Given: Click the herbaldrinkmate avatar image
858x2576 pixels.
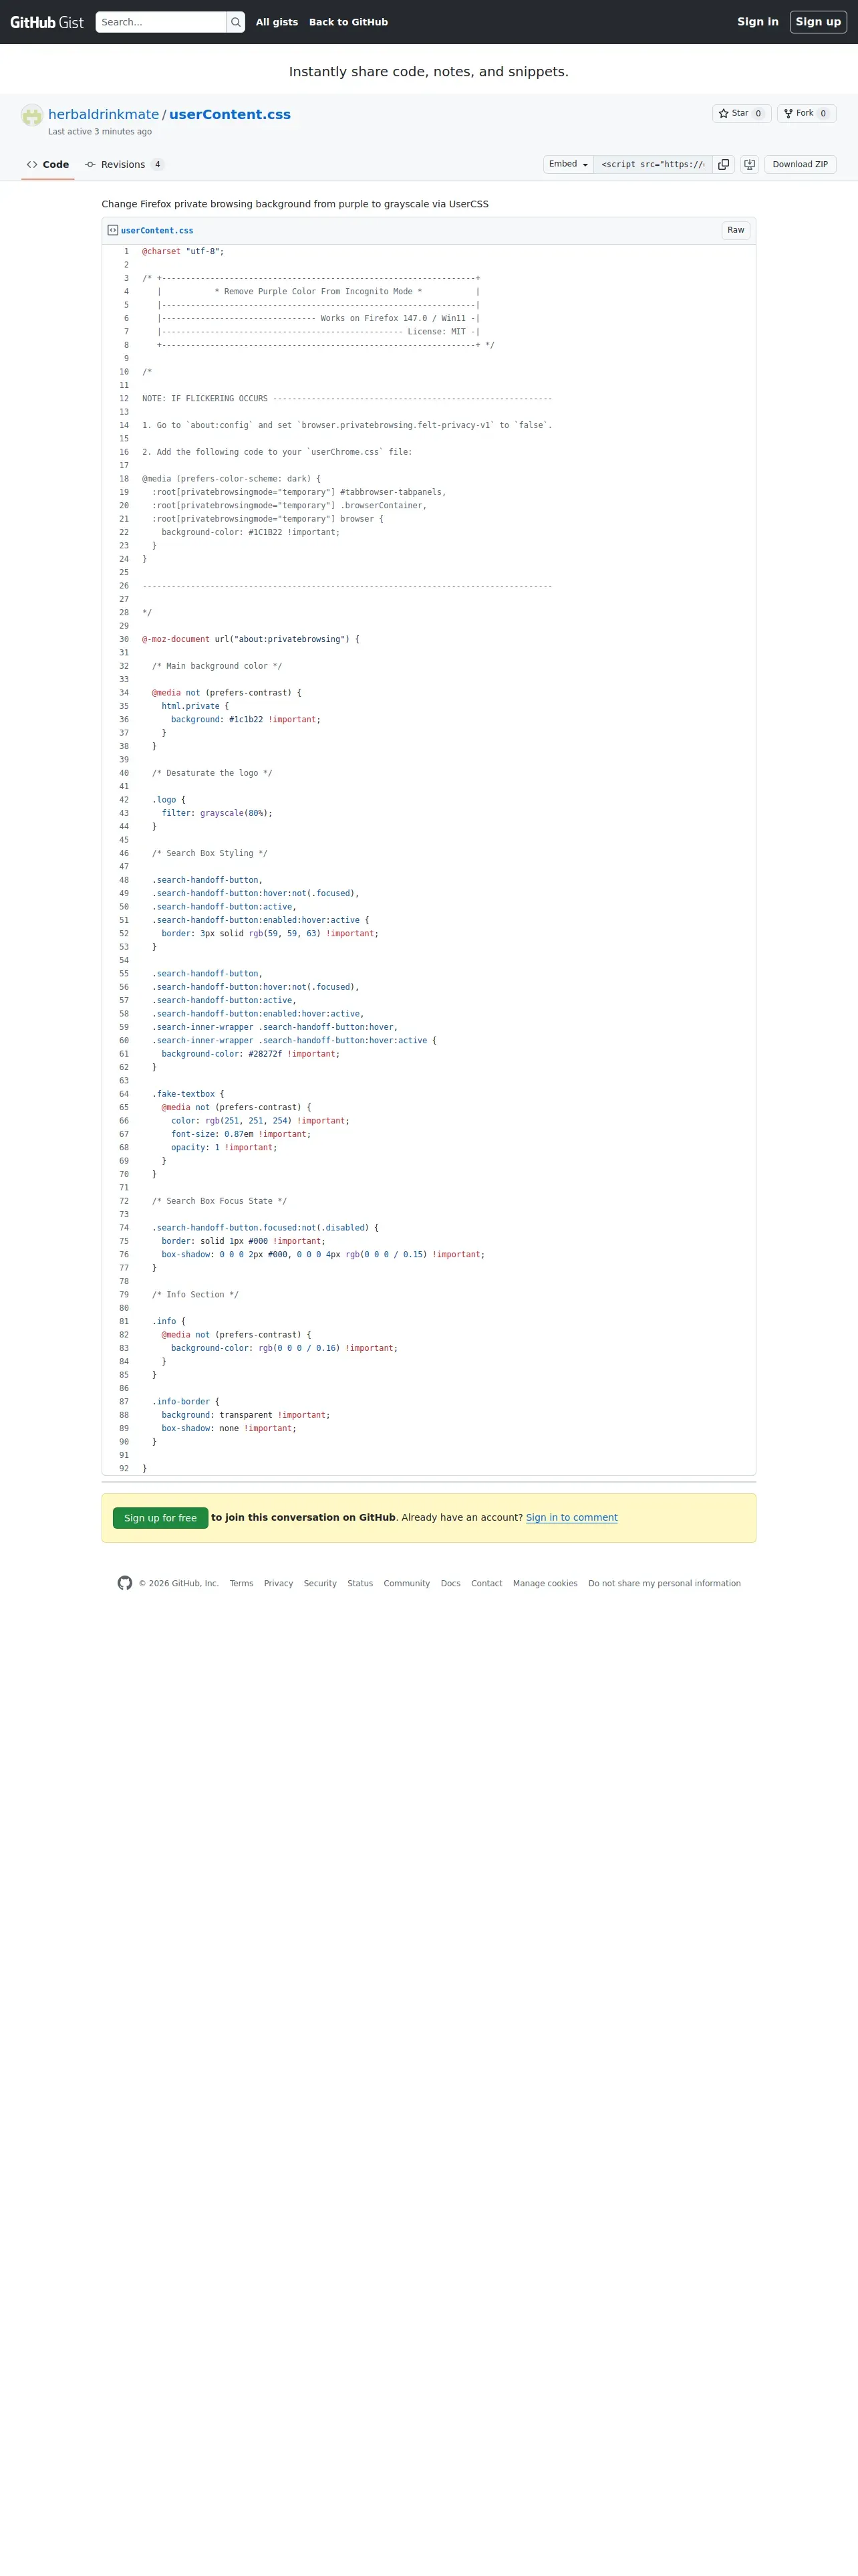Looking at the screenshot, I should tap(32, 115).
